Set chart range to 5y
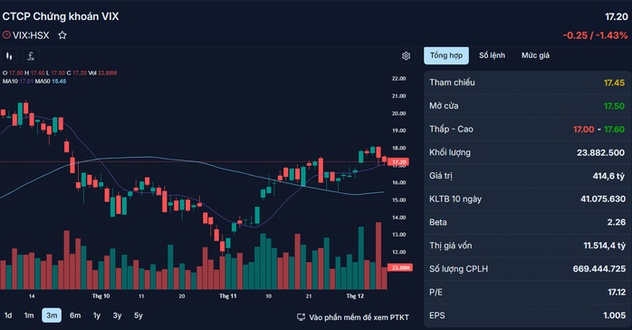This screenshot has width=632, height=330. click(139, 315)
